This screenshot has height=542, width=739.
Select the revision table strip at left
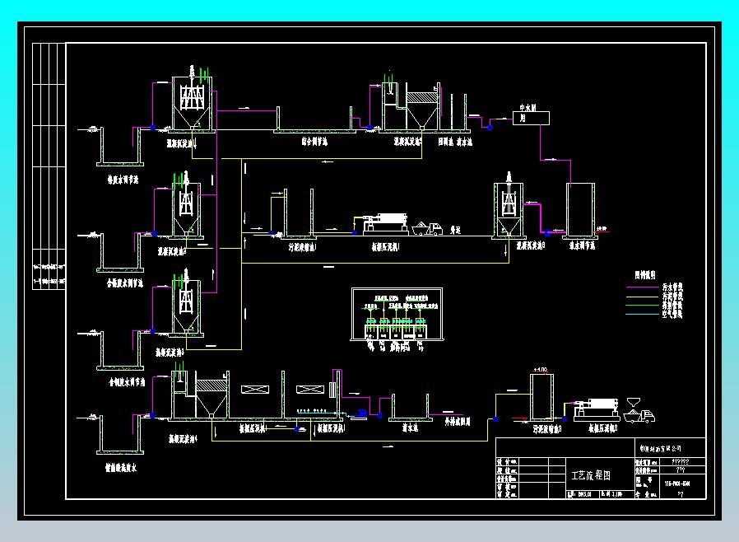tap(49, 166)
